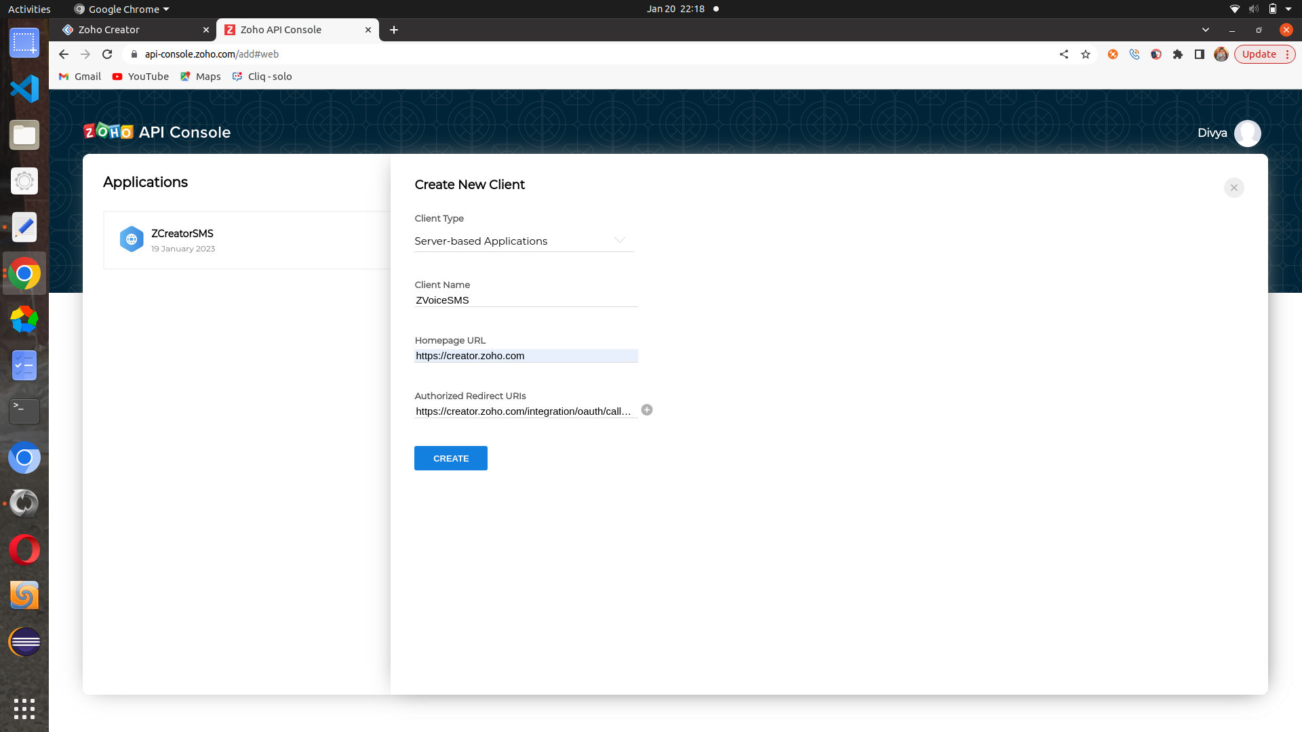Open Visual Studio Code from the dock
This screenshot has width=1302, height=732.
click(x=24, y=89)
